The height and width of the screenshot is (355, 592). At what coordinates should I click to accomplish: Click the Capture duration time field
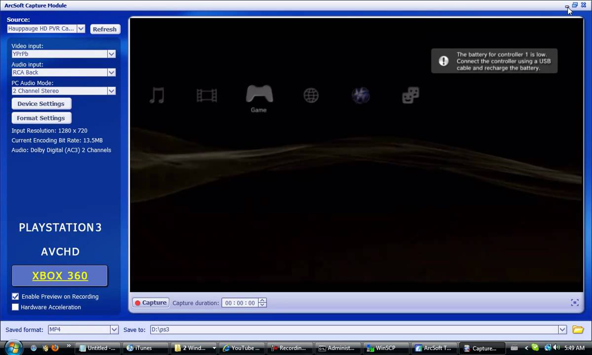240,303
